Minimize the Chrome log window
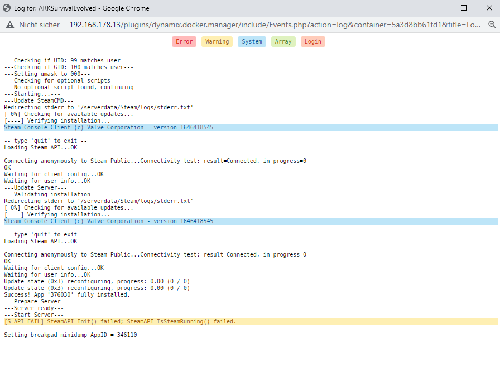This screenshot has height=367, width=500. click(x=438, y=8)
